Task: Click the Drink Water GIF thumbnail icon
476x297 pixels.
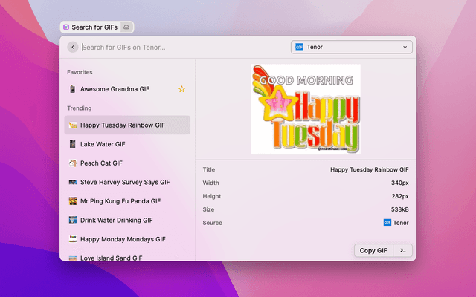Action: click(73, 220)
